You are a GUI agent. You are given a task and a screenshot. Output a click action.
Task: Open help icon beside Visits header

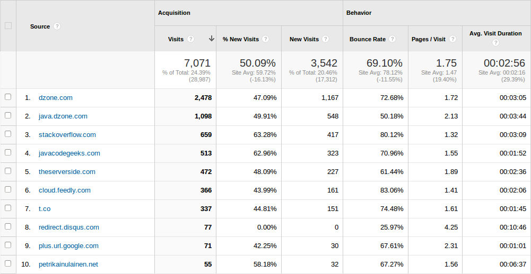[190, 39]
